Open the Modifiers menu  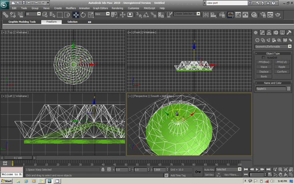pyautogui.click(x=71, y=8)
